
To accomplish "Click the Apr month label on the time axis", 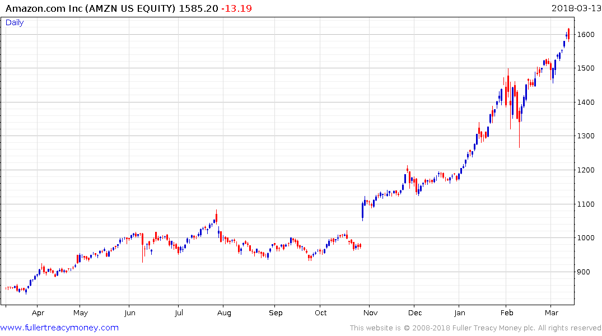I will click(38, 313).
